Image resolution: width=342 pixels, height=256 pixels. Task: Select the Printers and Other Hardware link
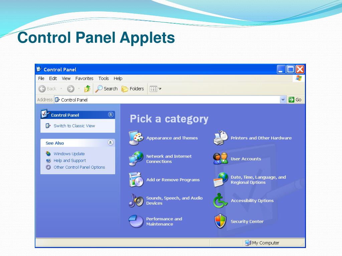(x=261, y=138)
